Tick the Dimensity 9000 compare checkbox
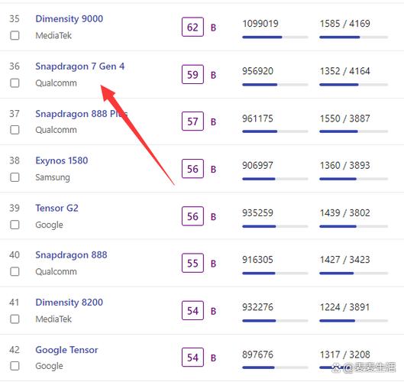 (15, 35)
